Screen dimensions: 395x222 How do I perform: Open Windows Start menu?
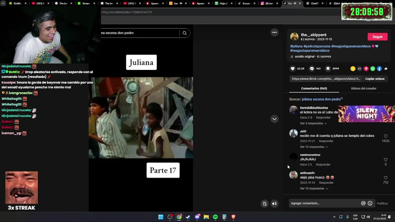coord(161,217)
